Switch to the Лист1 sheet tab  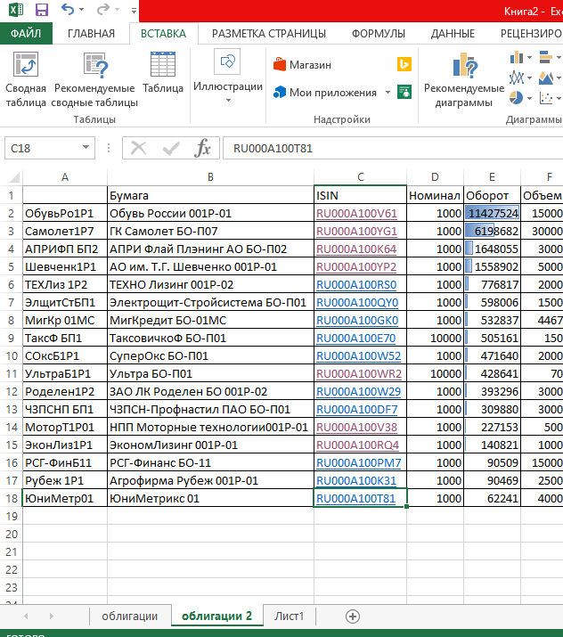point(289,617)
